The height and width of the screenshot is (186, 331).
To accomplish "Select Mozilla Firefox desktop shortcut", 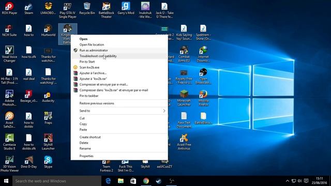I will (x=203, y=98).
